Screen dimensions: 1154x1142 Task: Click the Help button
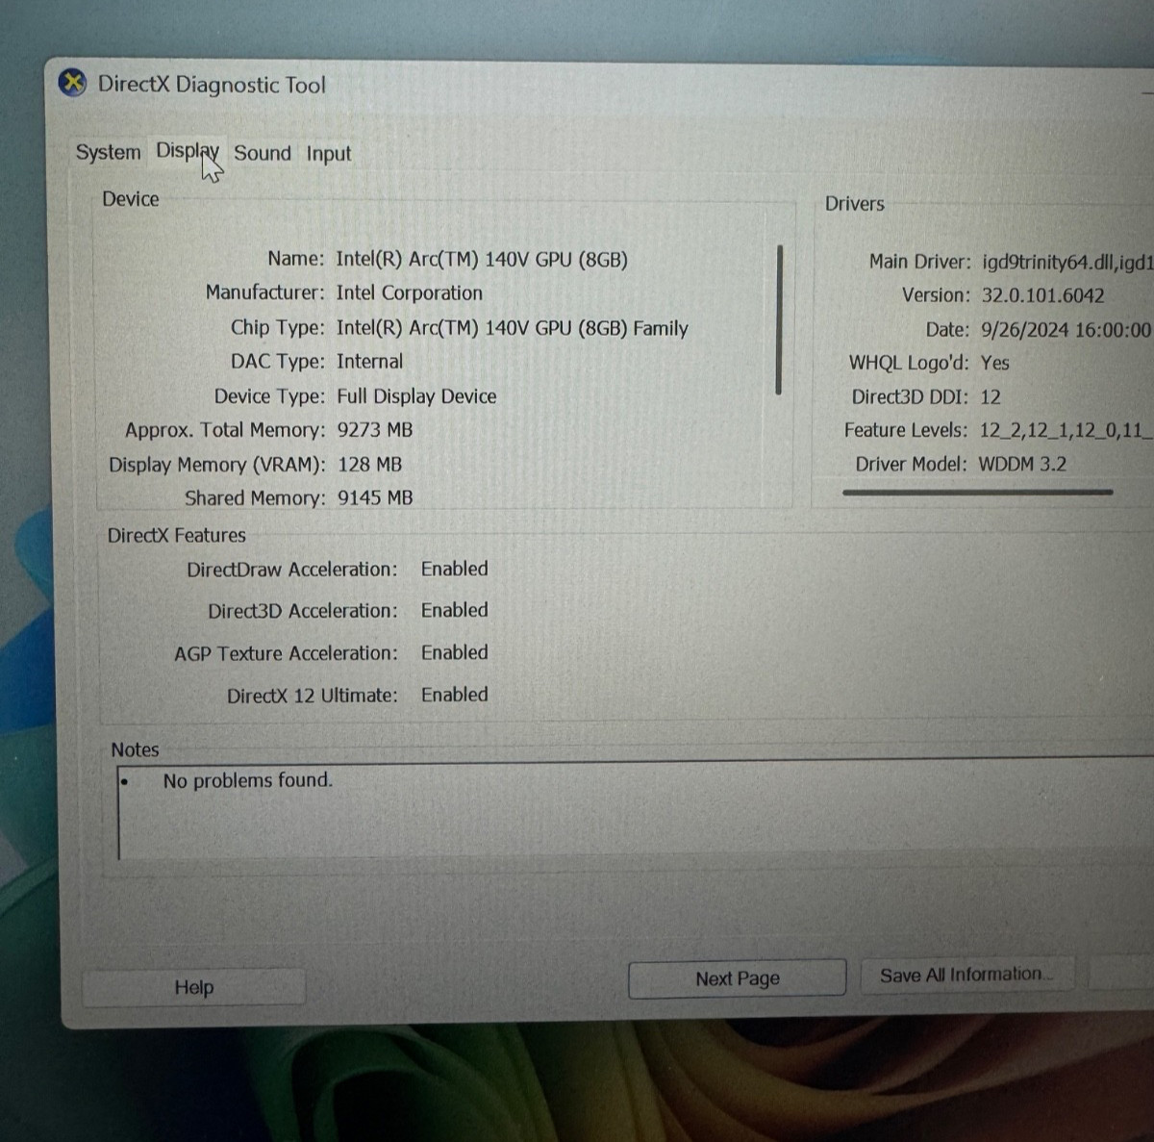194,987
